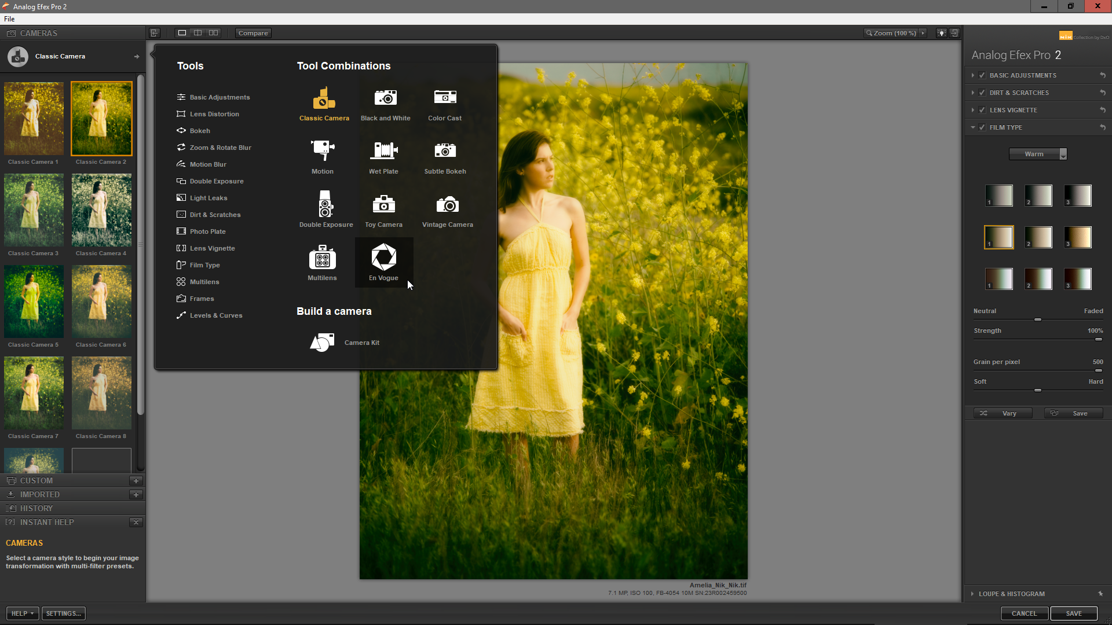1112x625 pixels.
Task: Select warm film swatch number 3, middle row
Action: (x=1078, y=237)
